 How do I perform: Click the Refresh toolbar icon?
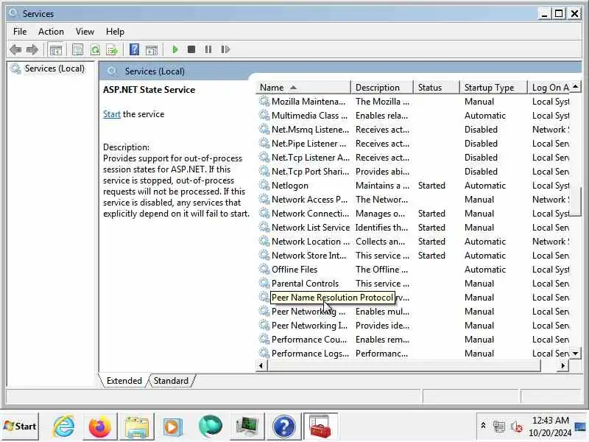tap(96, 49)
